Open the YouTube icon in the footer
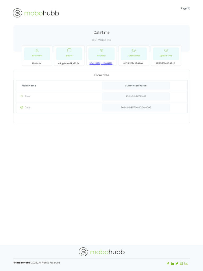This screenshot has height=271, width=203. [x=186, y=263]
